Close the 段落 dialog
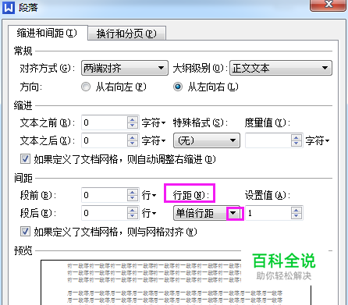This screenshot has height=305, width=348. click(328, 5)
